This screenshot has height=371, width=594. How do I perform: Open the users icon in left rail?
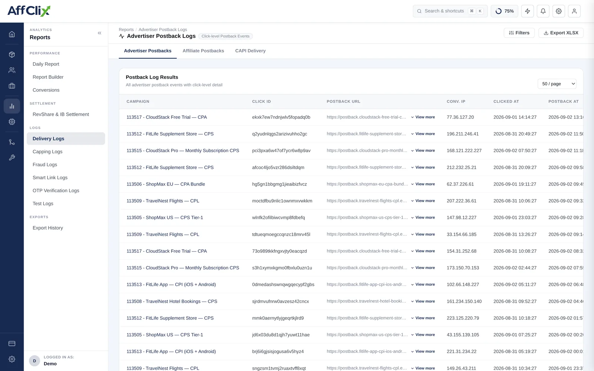point(12,70)
